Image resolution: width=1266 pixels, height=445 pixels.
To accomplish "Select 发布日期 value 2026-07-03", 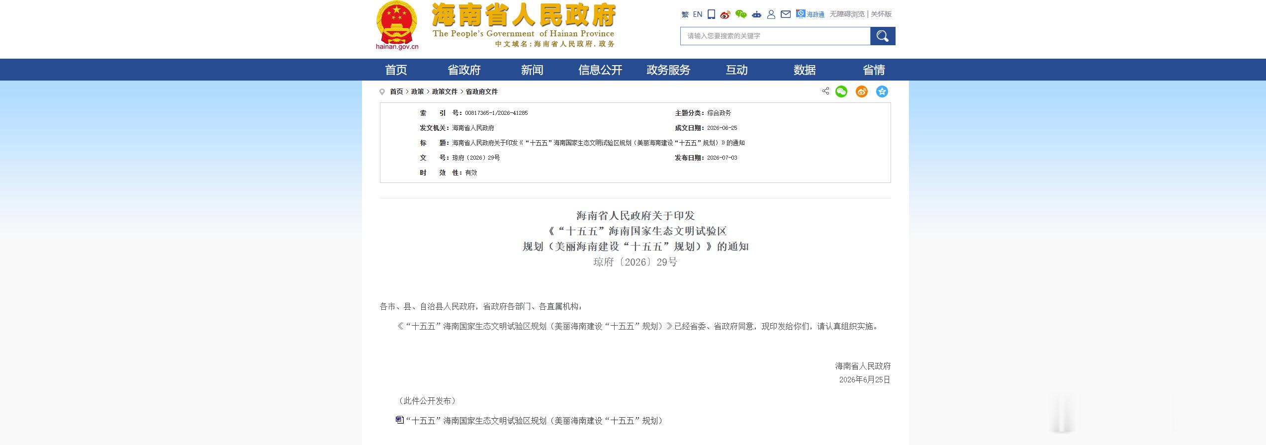I will 722,158.
